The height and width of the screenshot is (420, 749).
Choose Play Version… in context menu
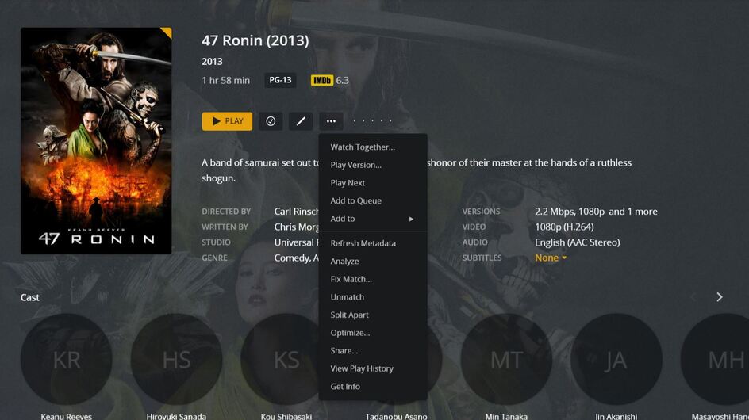coord(373,165)
